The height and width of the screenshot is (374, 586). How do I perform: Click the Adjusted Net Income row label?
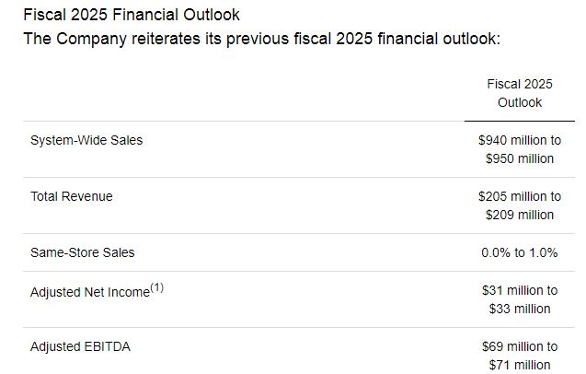[x=98, y=291]
